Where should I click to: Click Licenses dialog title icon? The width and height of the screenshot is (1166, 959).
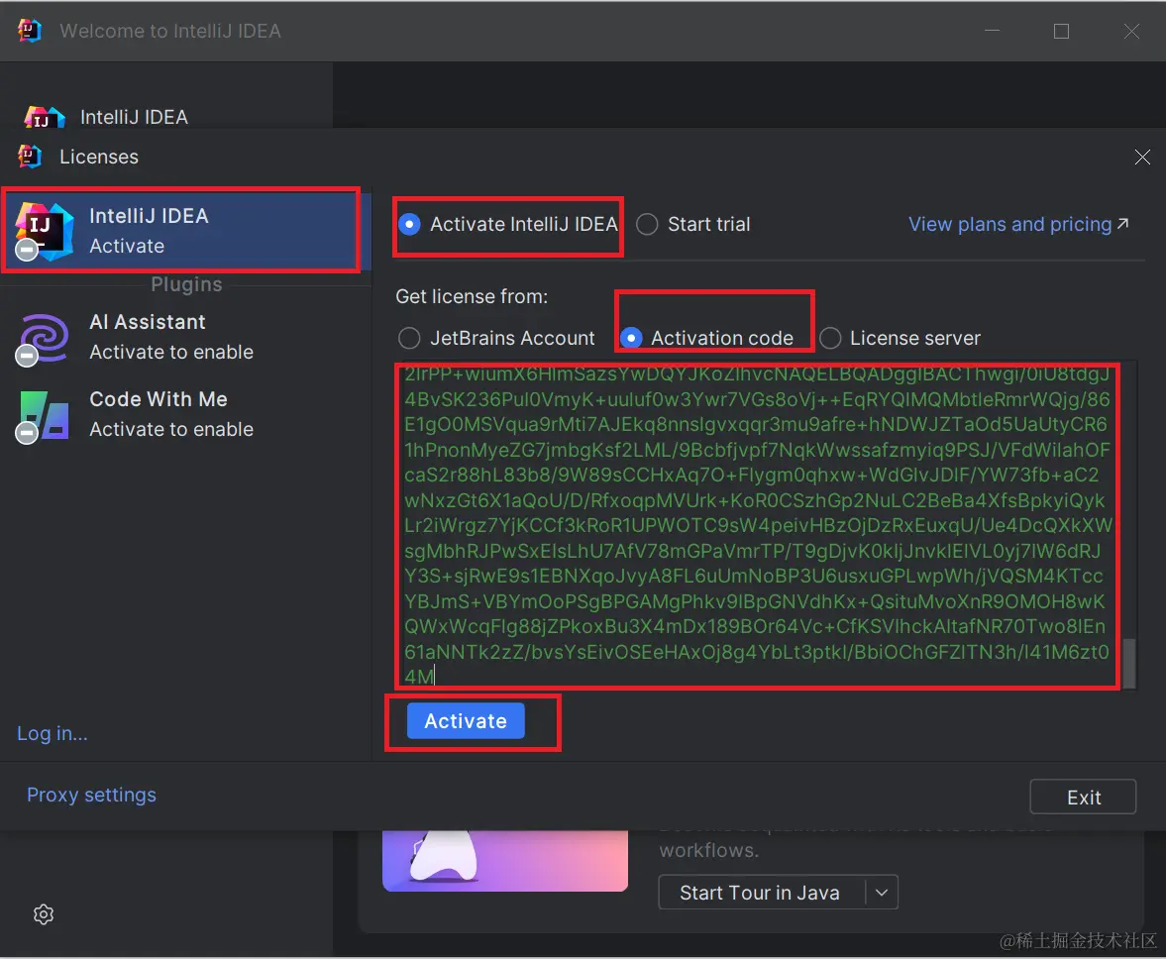(x=30, y=157)
